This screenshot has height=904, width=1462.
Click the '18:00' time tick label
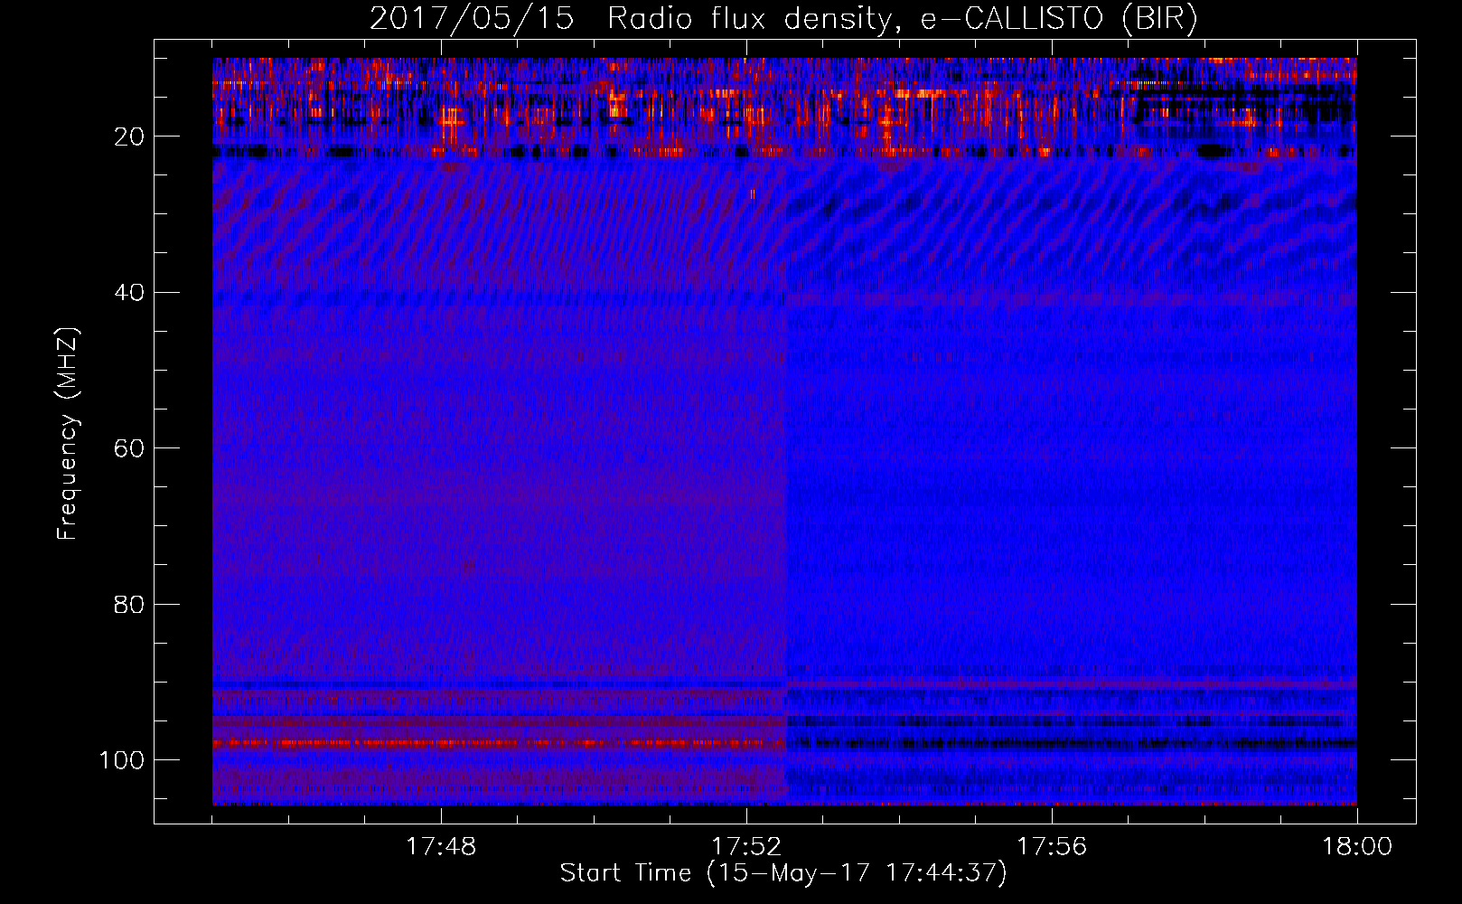pos(1357,847)
